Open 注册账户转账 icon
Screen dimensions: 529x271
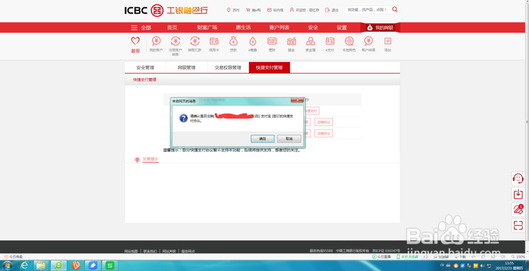click(x=175, y=41)
